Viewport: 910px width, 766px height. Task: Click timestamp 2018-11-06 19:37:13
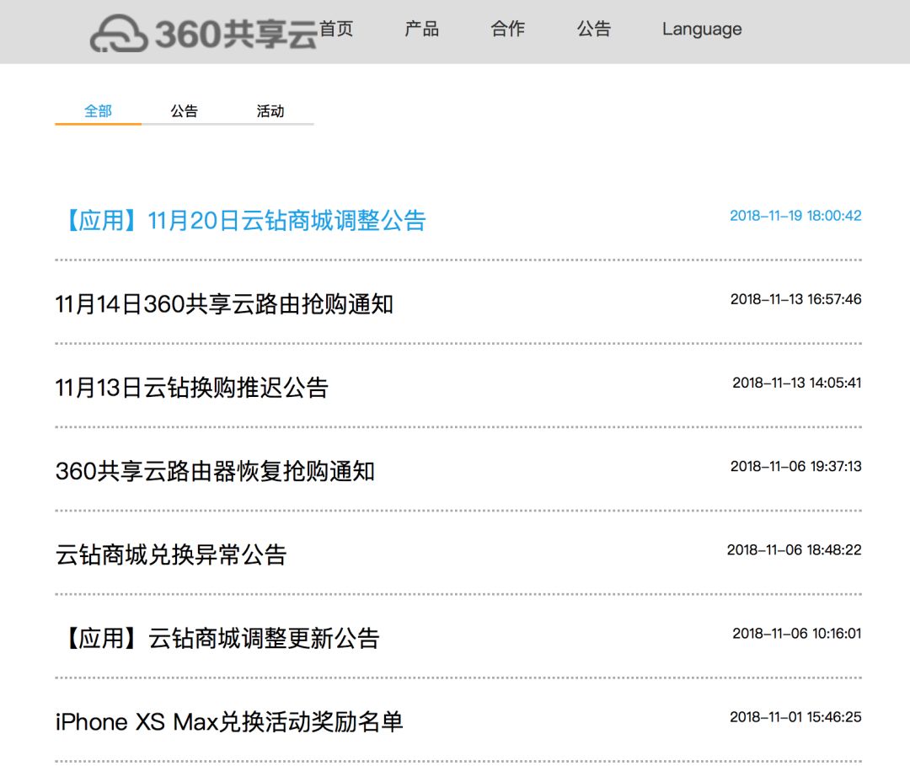795,467
